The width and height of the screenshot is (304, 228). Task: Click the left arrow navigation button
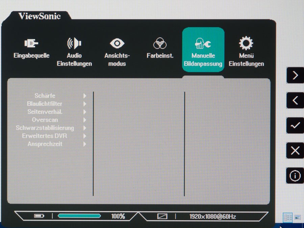click(x=295, y=100)
